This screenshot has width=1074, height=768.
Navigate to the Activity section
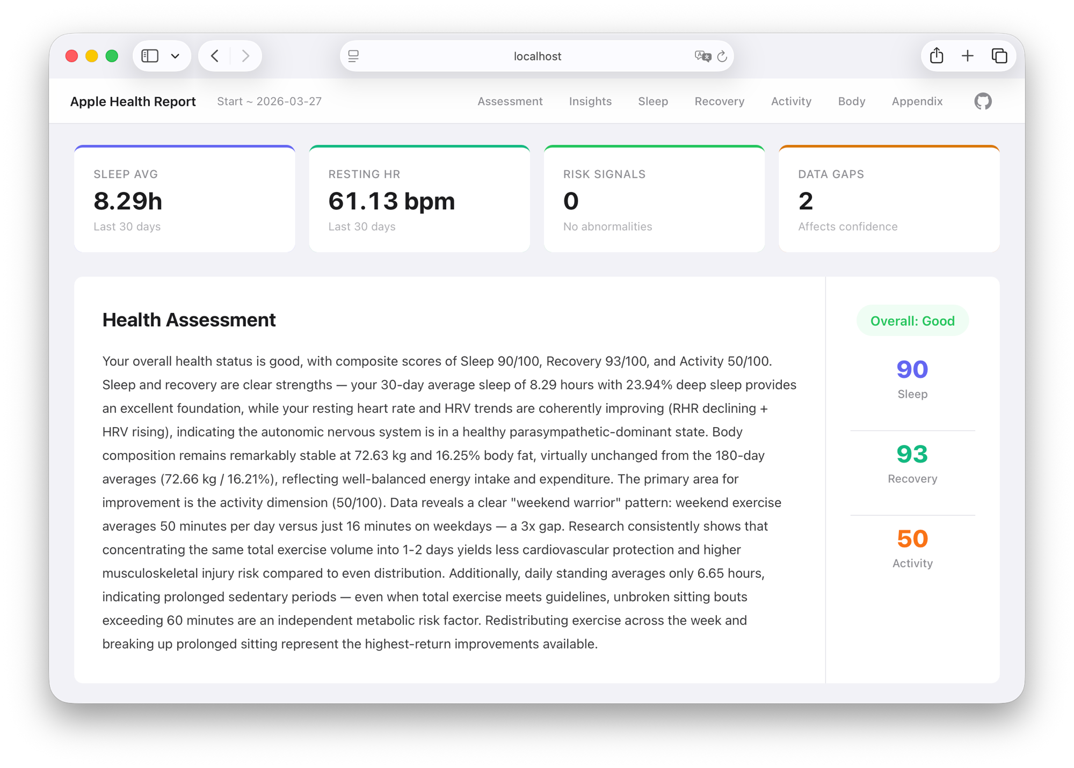coord(791,101)
